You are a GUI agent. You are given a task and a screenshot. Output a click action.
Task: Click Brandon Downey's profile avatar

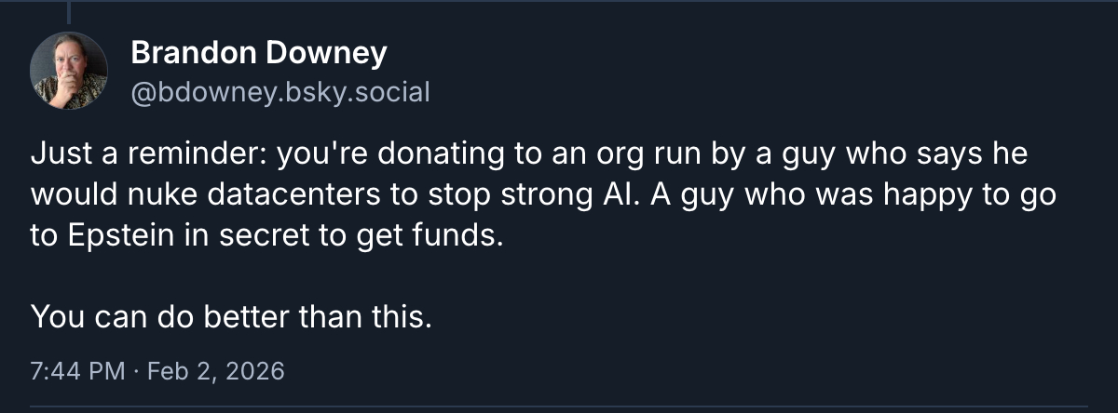click(x=70, y=71)
